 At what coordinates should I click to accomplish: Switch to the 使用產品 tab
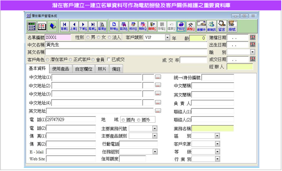pos(60,69)
